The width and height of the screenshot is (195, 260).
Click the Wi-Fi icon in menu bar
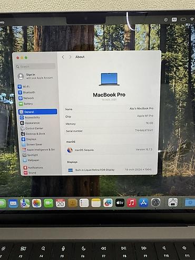point(192,20)
